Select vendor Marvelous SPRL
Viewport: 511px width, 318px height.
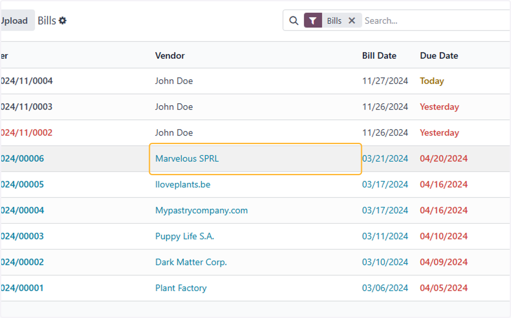[187, 159]
